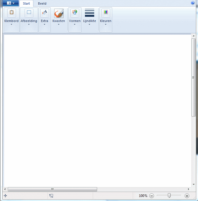Select the Start ribbon tab
198x201 pixels.
point(26,3)
